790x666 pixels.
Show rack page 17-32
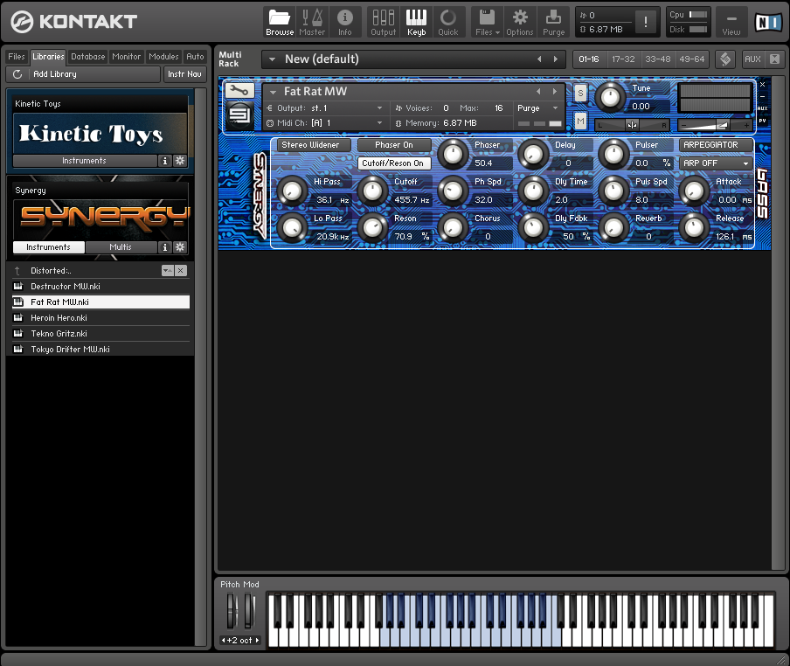623,59
